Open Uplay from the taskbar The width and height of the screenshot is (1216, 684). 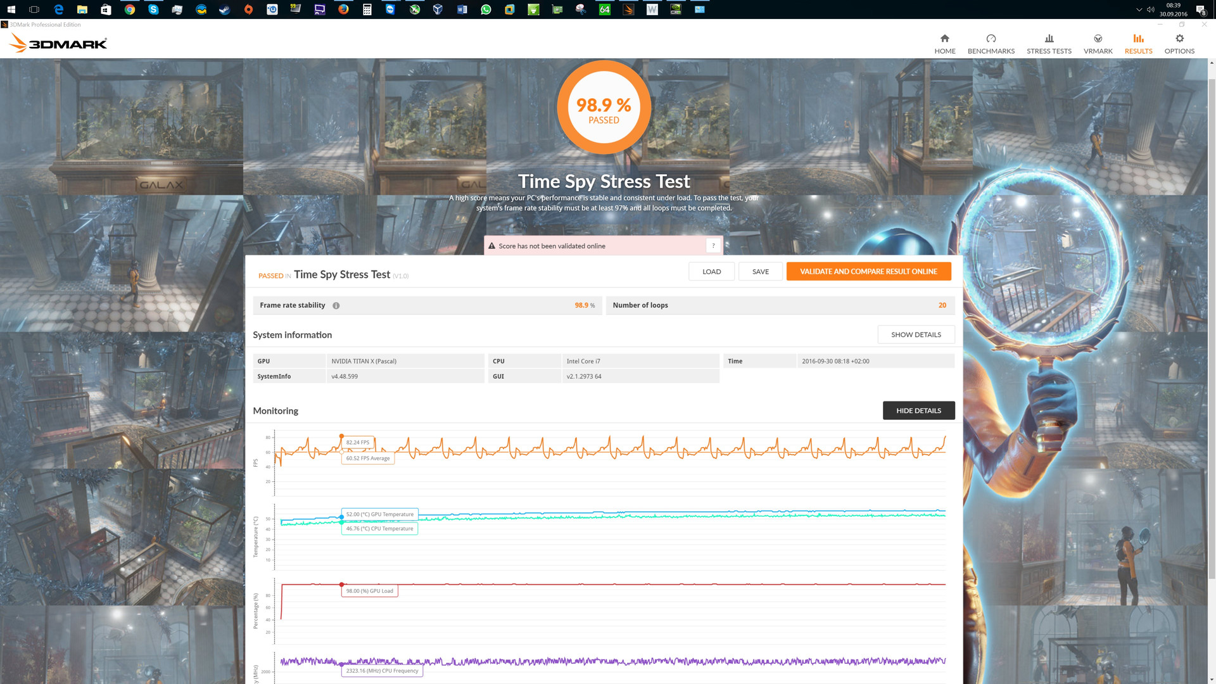[x=272, y=9]
